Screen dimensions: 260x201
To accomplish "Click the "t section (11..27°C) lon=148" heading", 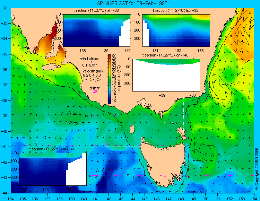I will (165, 55).
